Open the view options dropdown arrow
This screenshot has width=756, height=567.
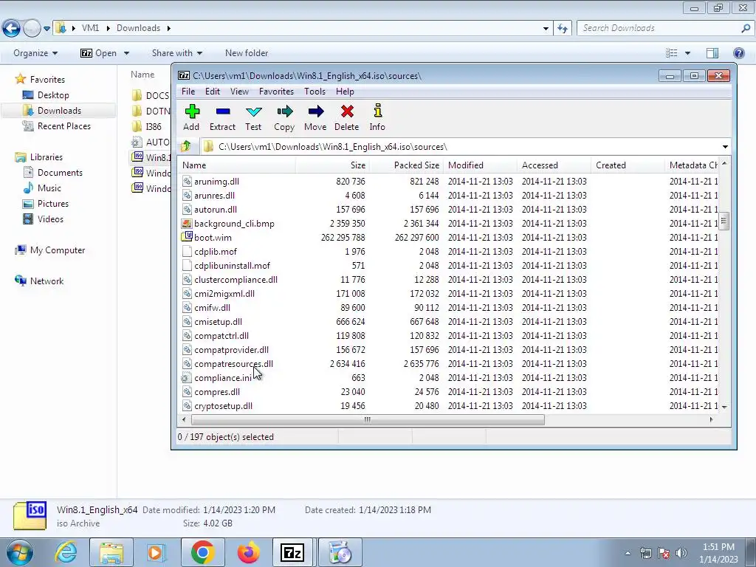point(687,53)
